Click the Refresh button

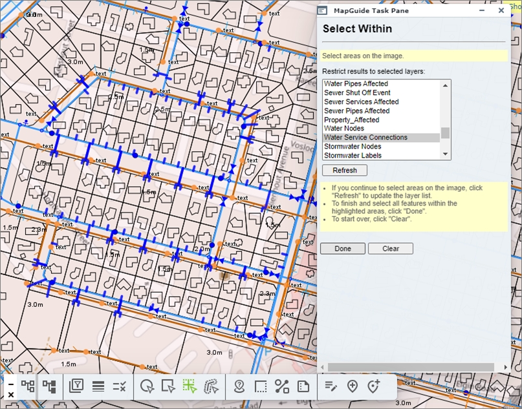[x=345, y=171]
